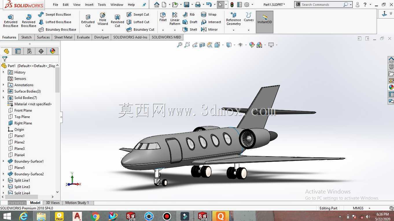Expand Solid Bodies(7) folder
This screenshot has width=394, height=221.
tap(3, 97)
